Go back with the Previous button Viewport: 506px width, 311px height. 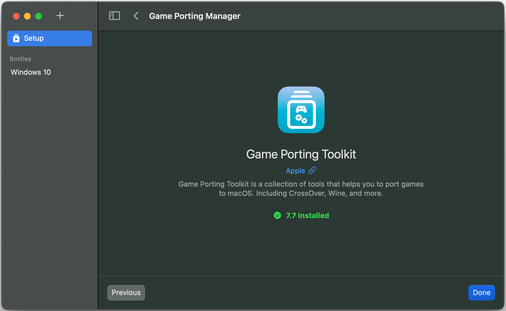click(x=126, y=293)
